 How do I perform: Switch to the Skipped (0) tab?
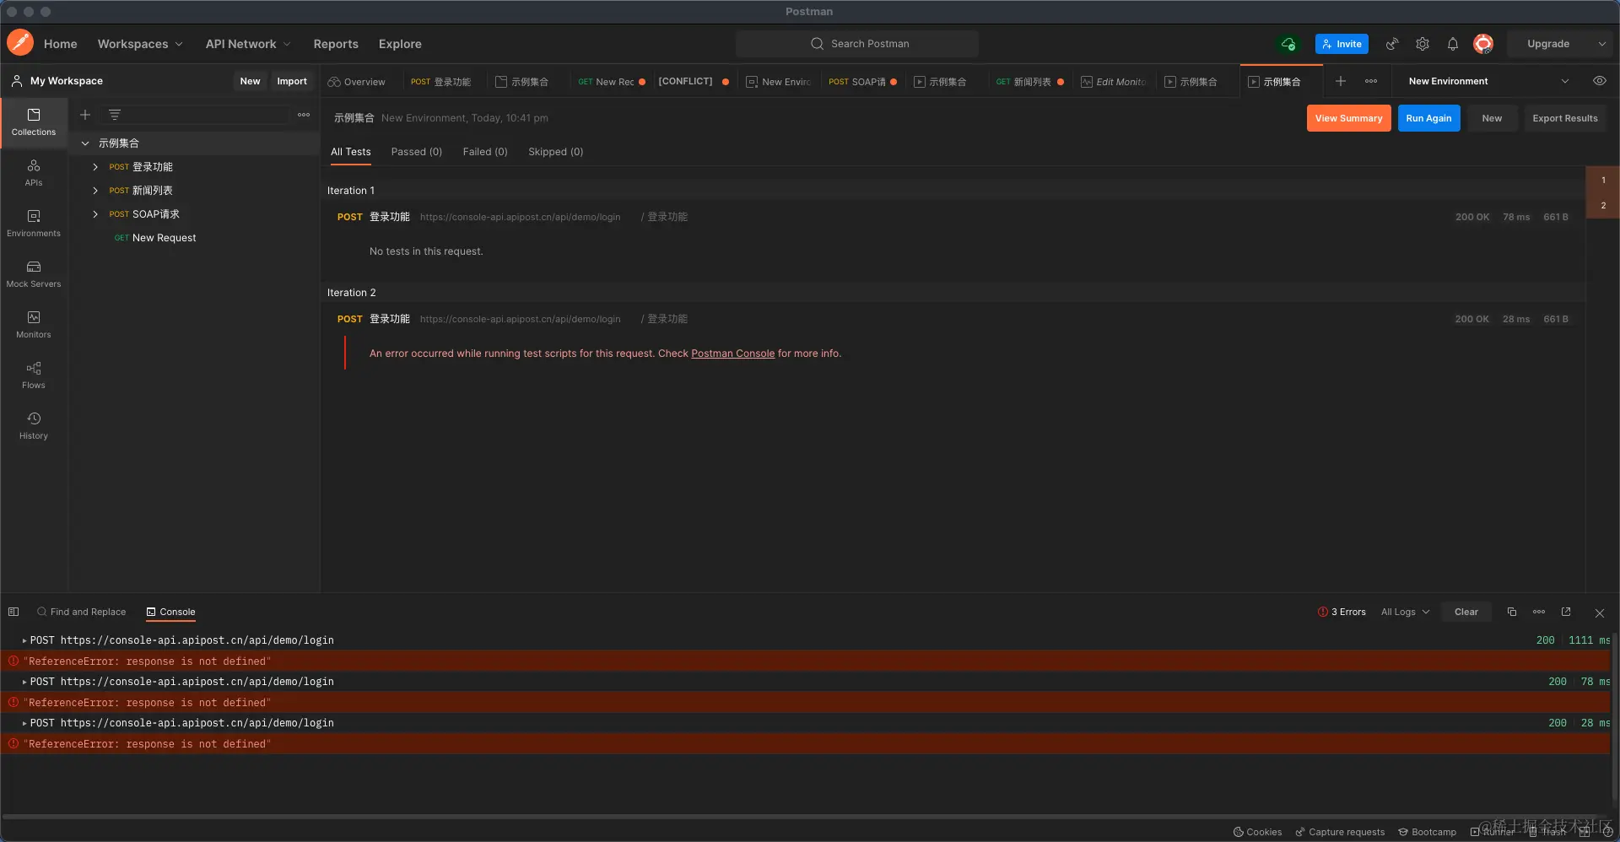click(x=556, y=152)
